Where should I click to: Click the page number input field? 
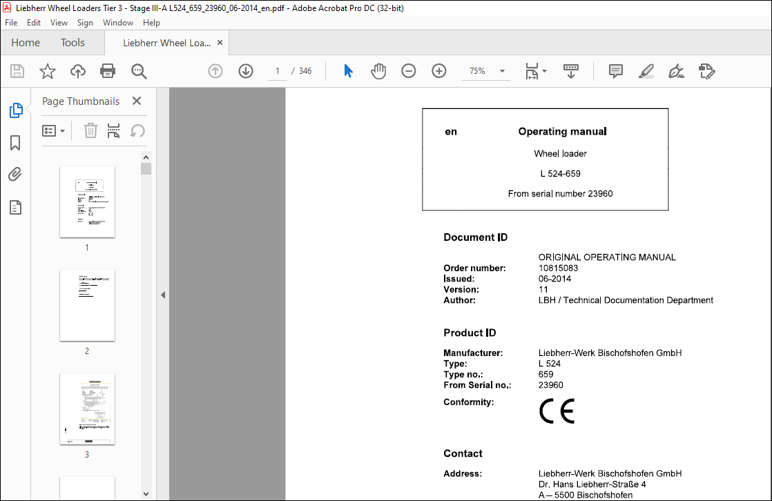coord(277,71)
